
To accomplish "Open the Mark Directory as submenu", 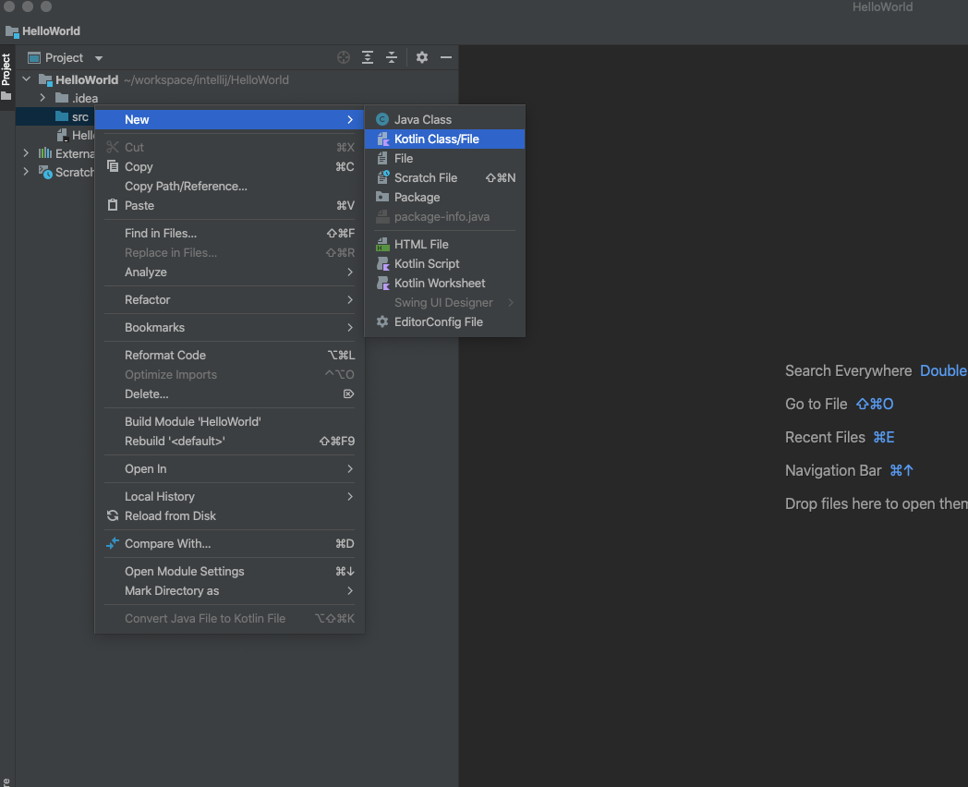I will point(230,591).
